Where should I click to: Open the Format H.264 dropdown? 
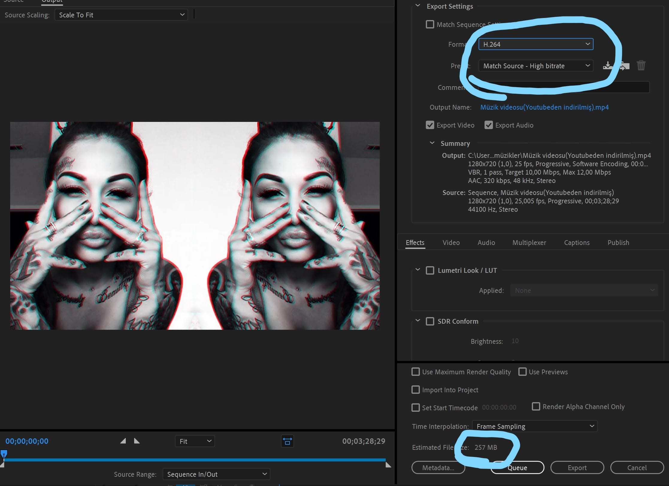tap(535, 44)
